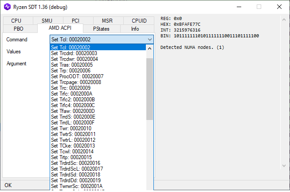
Task: Choose Set TrdrdSc: 00020016
Action: tap(98, 163)
